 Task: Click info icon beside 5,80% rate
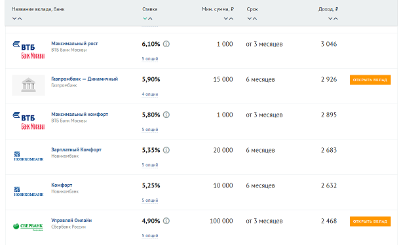pos(166,115)
